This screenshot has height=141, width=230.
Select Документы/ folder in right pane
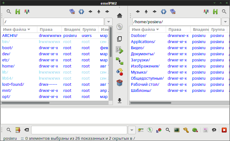pyautogui.click(x=143, y=54)
